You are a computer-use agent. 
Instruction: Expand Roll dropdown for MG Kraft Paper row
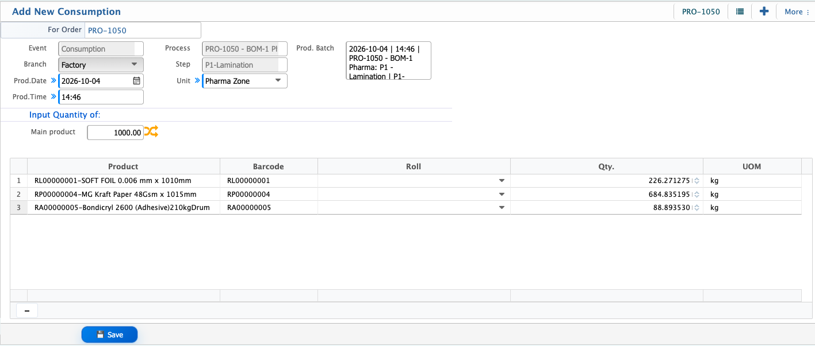coord(502,194)
